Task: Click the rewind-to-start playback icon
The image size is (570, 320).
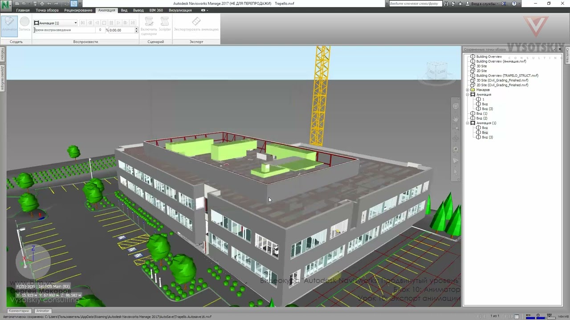Action: point(82,23)
